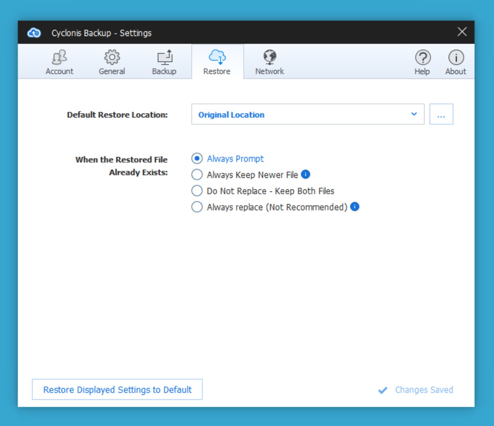Select the Always Prompt radio button
Image resolution: width=494 pixels, height=426 pixels.
click(x=197, y=159)
